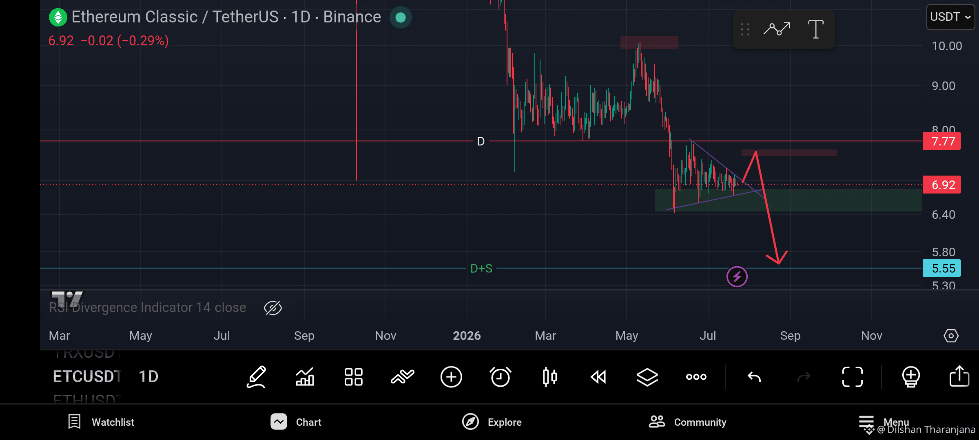Open the layout grid icon
Viewport: 979px width, 440px height.
coord(353,377)
